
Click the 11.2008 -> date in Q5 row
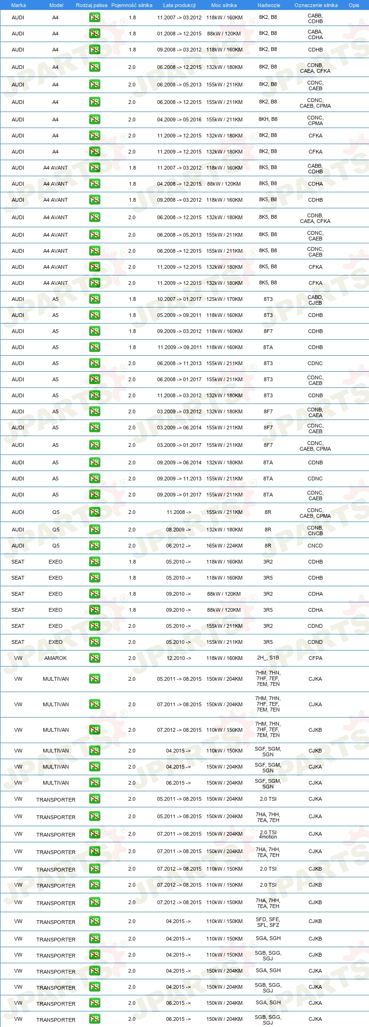[x=179, y=512]
